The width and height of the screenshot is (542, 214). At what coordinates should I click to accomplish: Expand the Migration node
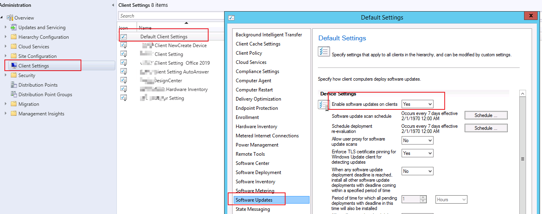[6, 104]
